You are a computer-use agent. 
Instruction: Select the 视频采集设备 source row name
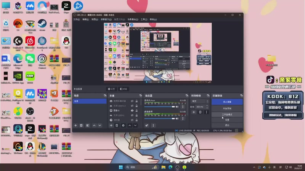click(x=120, y=101)
